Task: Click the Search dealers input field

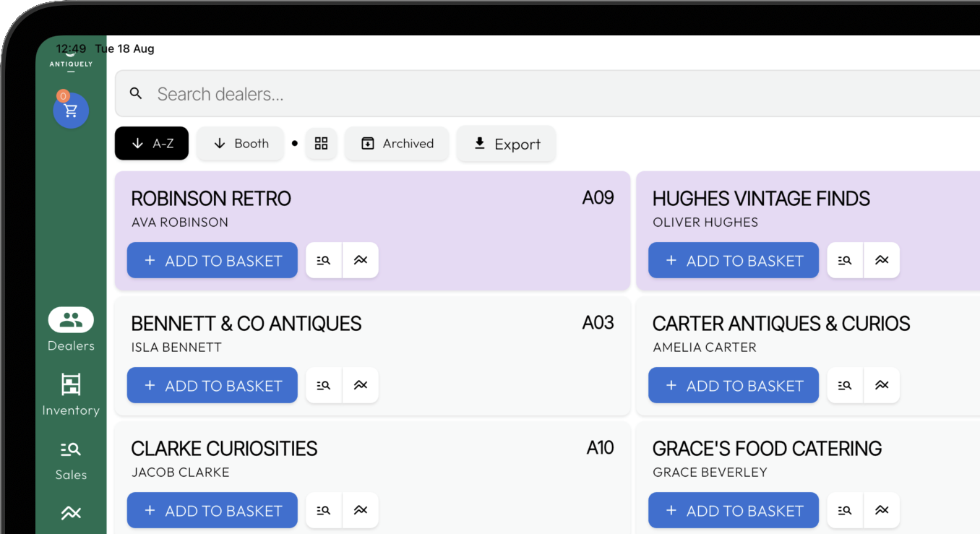Action: pyautogui.click(x=547, y=93)
